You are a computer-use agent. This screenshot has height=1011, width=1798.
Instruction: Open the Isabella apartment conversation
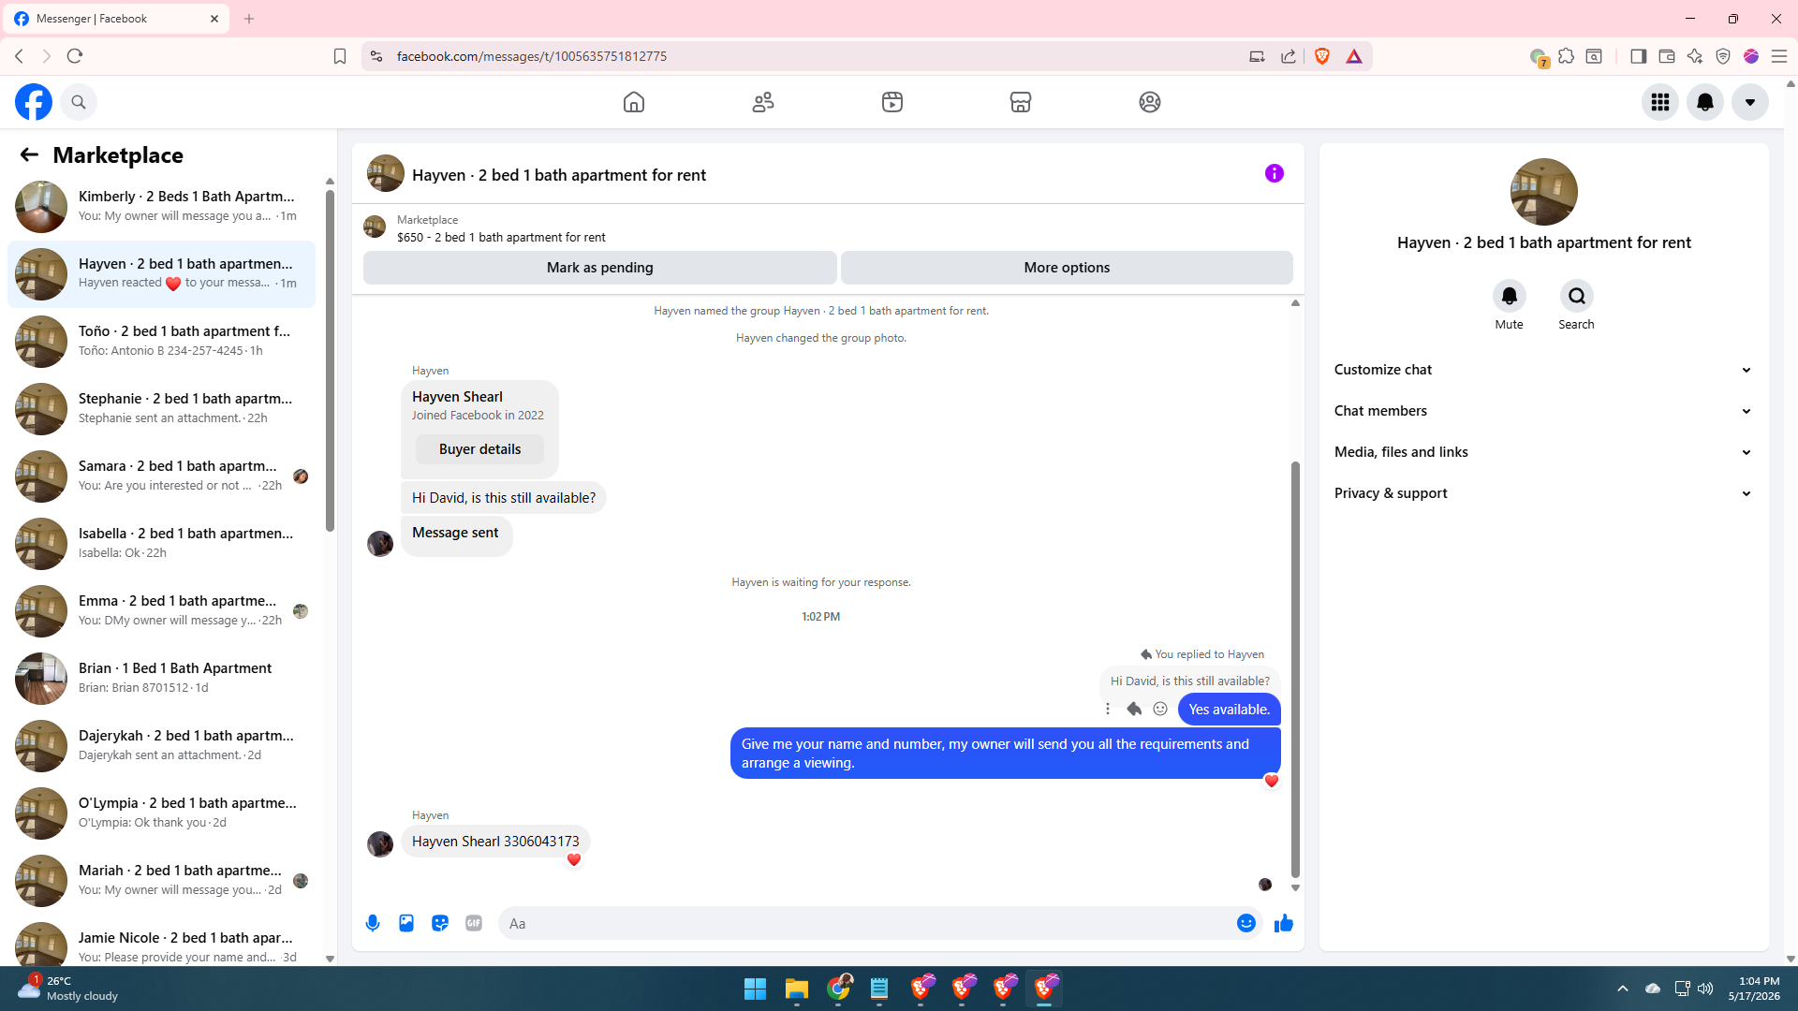[161, 544]
